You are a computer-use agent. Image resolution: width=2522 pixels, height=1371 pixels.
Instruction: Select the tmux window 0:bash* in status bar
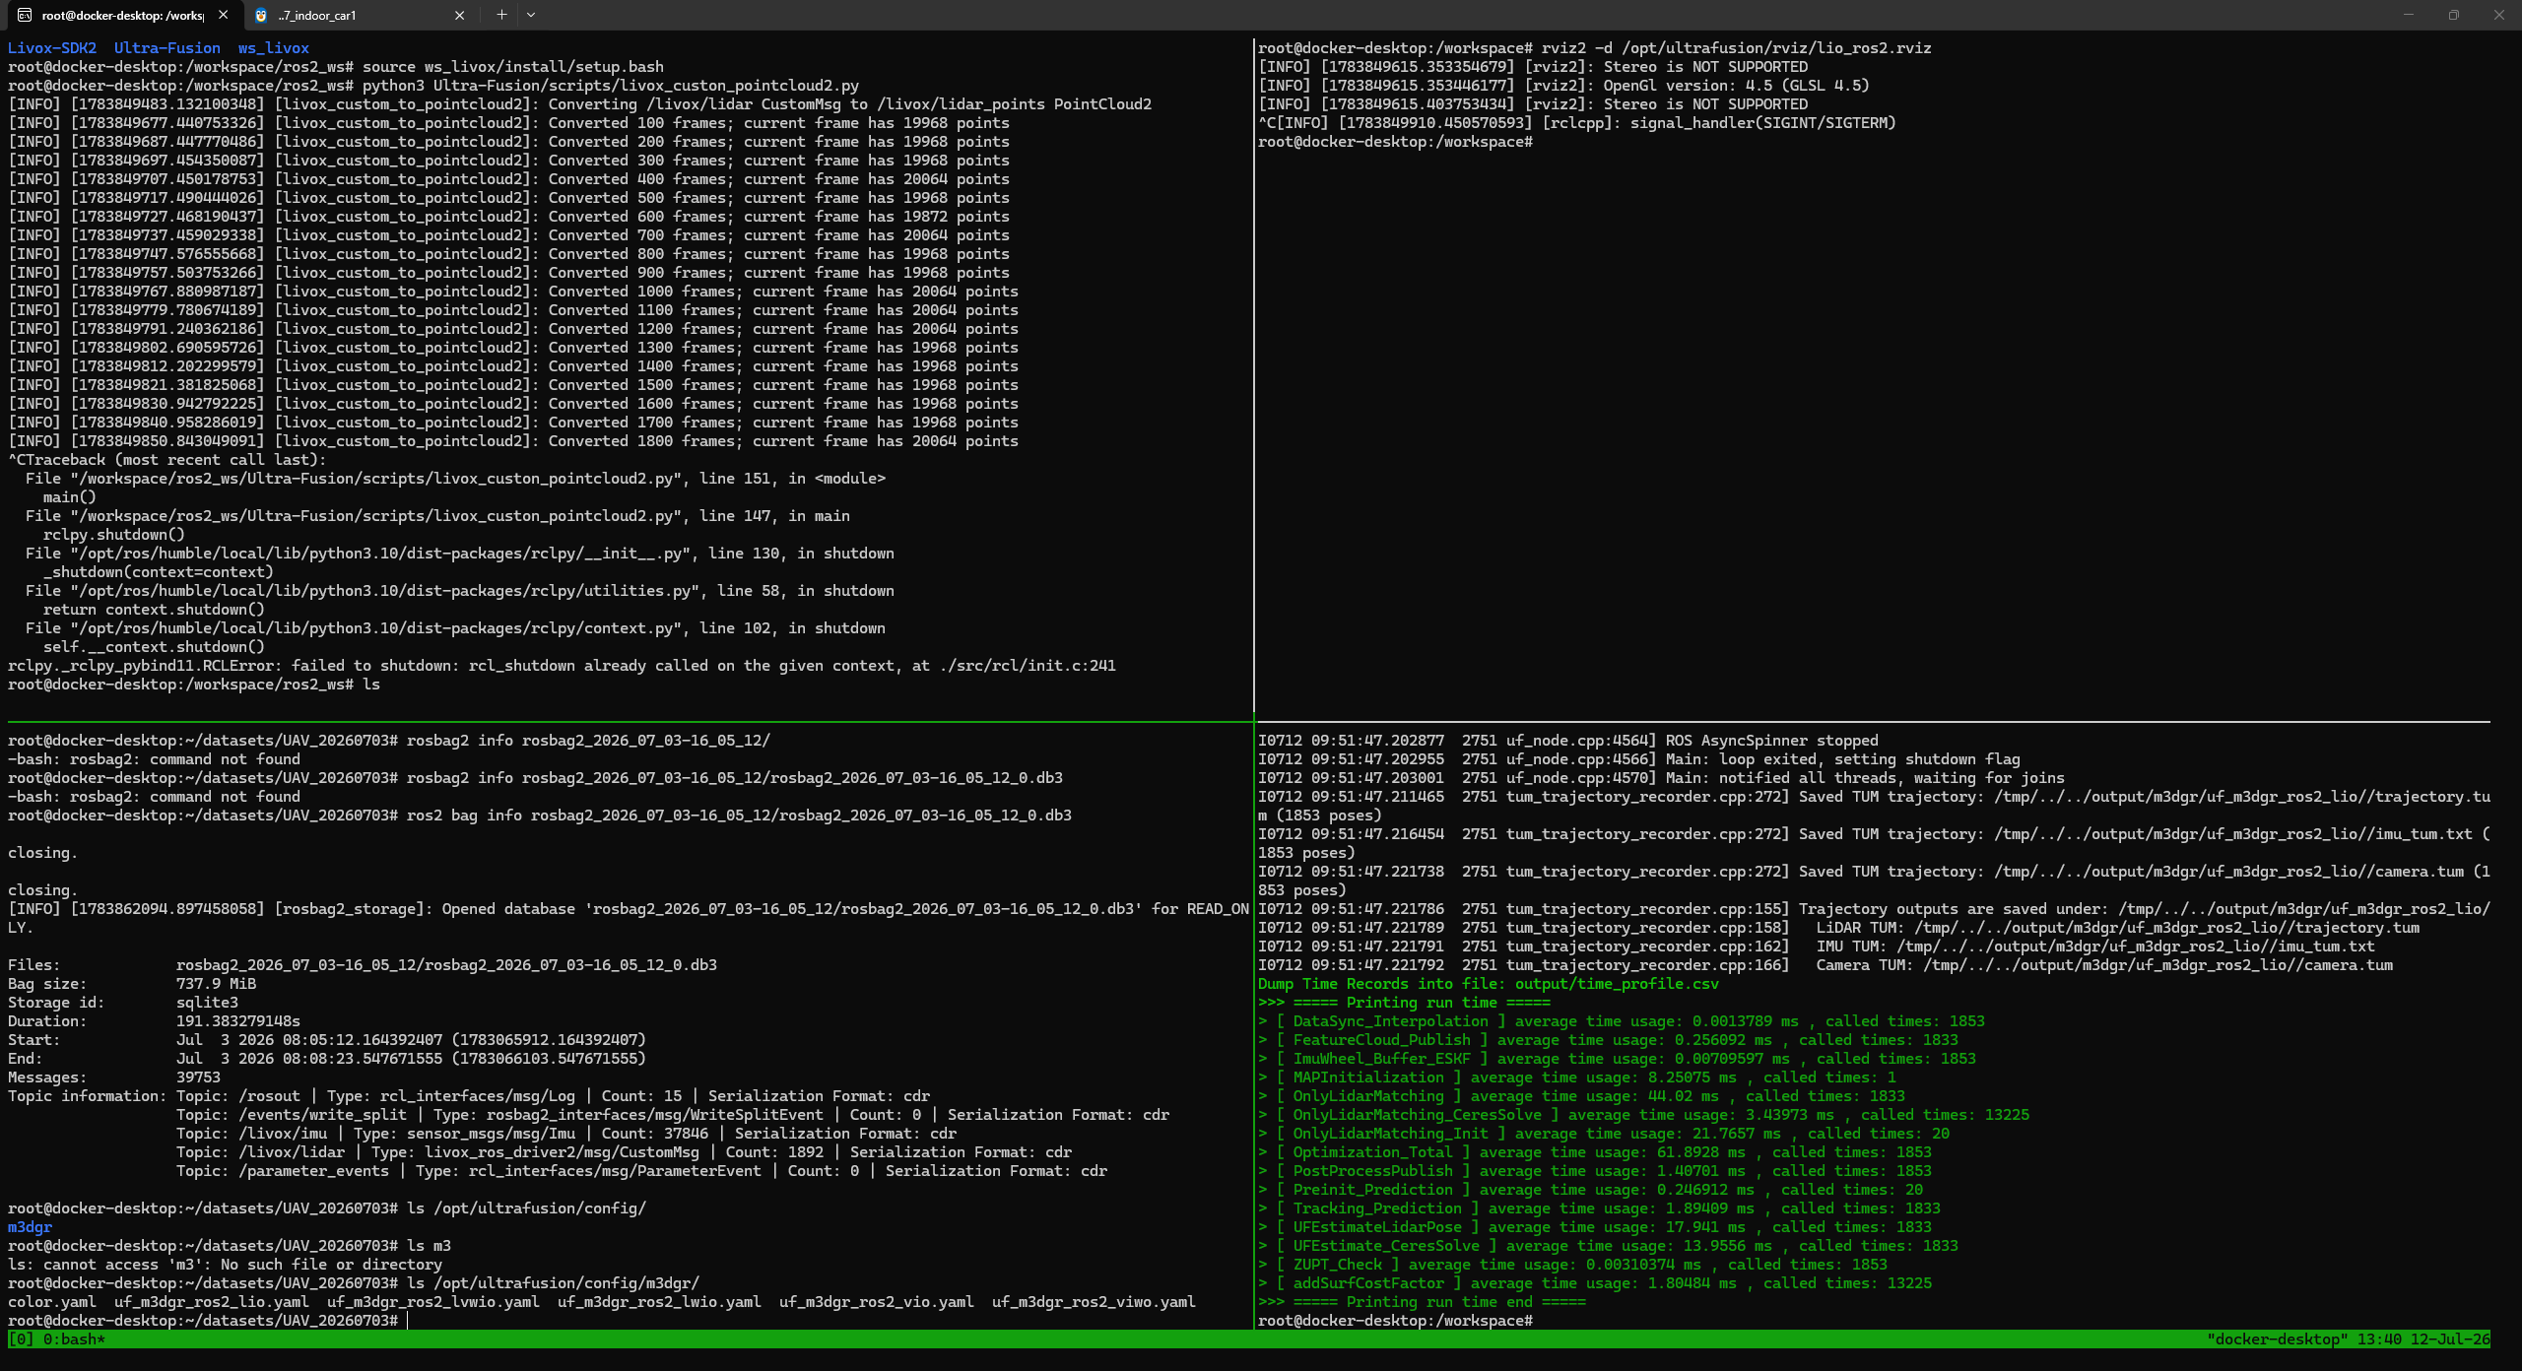point(74,1339)
